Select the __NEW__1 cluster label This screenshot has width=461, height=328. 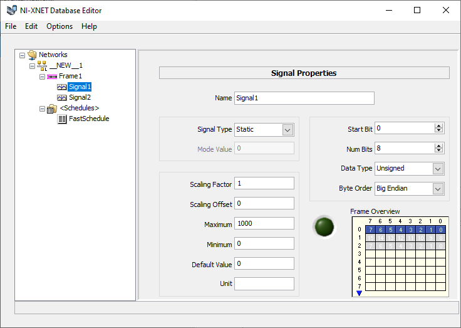[x=66, y=66]
